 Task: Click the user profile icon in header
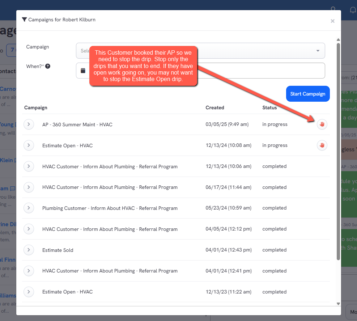333,10
